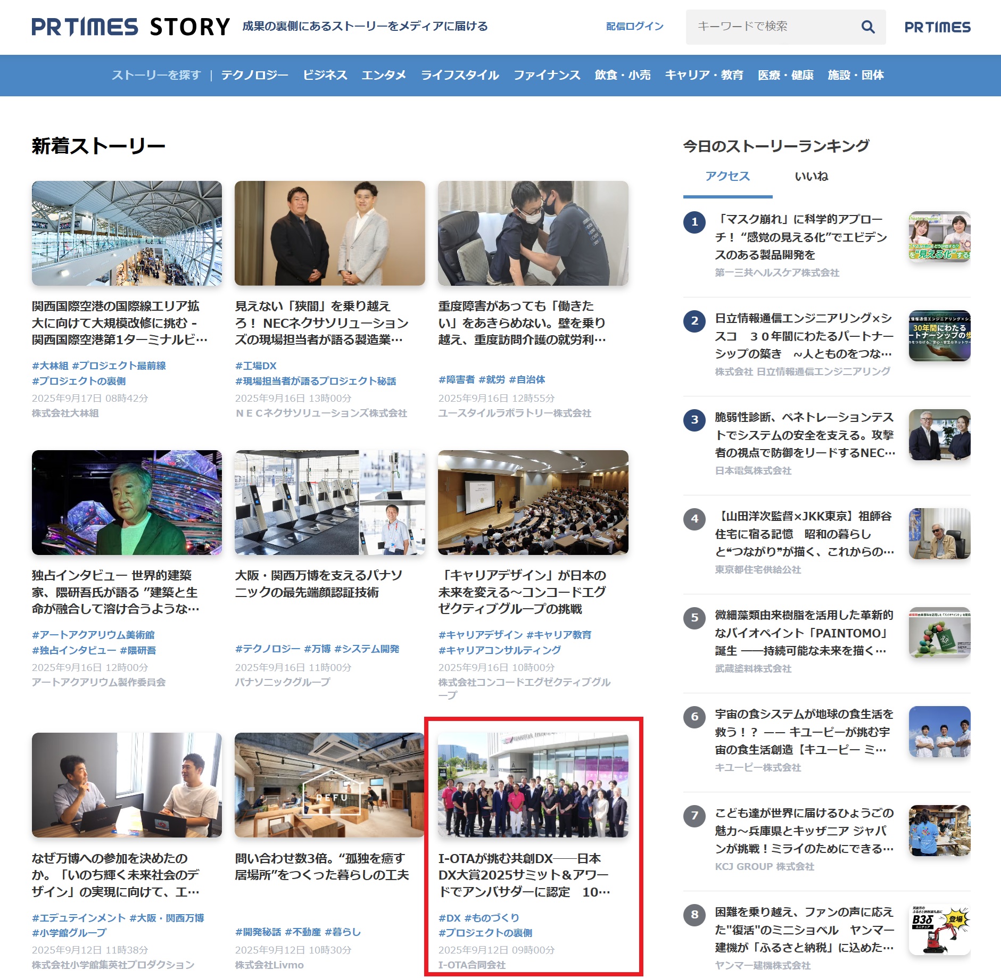Viewport: 1001px width, 978px height.
Task: Open the 施設・団体 category
Action: [856, 75]
